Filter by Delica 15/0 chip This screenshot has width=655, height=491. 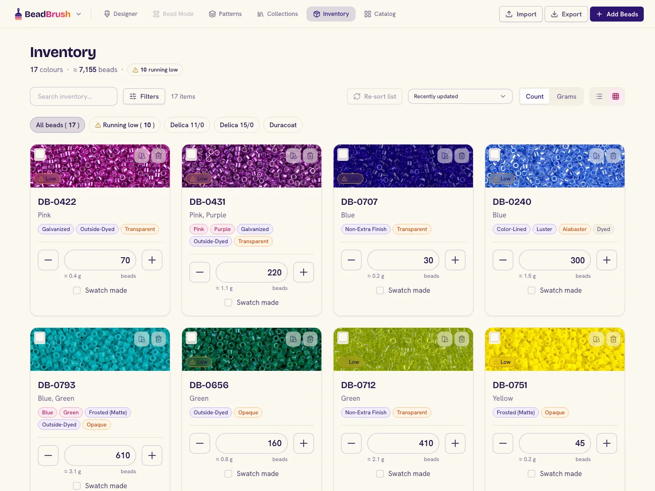(237, 125)
